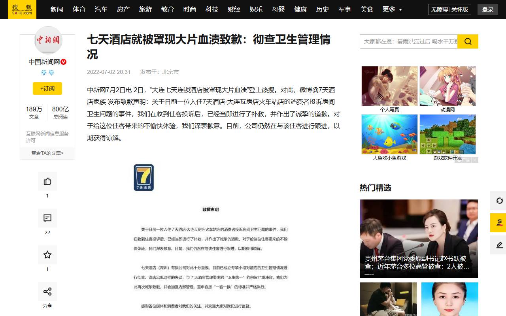Navigate to 旅游 section
The image size is (506, 316).
tap(145, 9)
